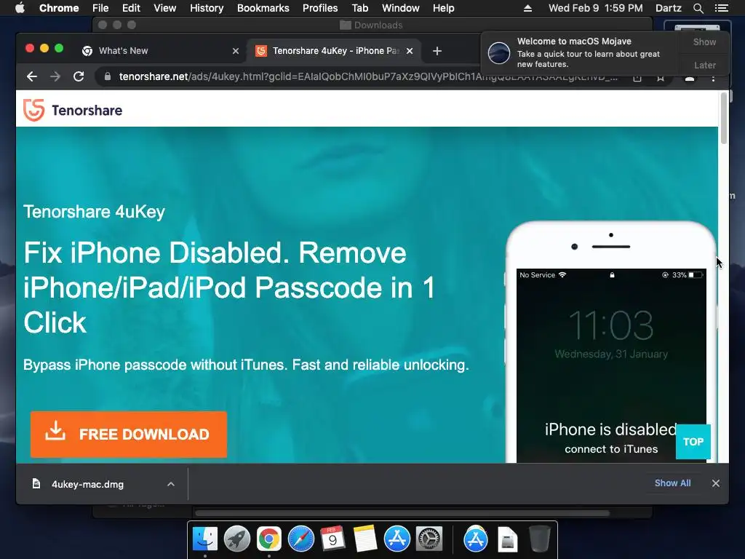
Task: Open Notification Center list icon
Action: point(721,8)
